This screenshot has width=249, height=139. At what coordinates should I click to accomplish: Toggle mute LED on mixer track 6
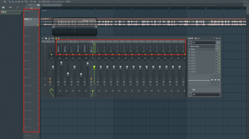coord(93,55)
